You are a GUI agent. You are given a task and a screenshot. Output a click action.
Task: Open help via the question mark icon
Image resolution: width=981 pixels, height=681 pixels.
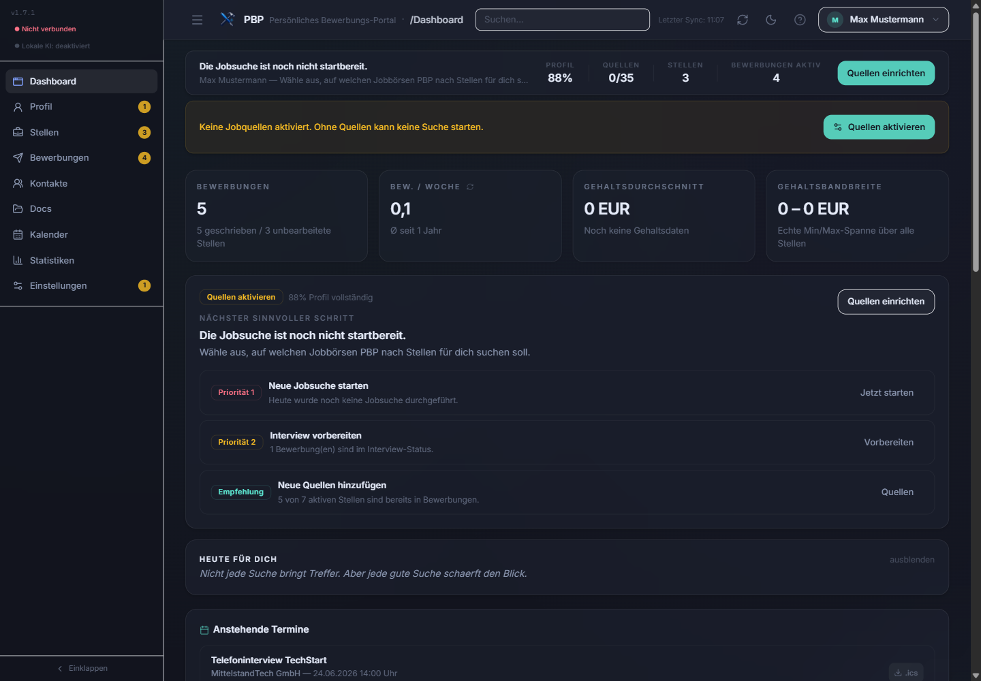point(800,20)
